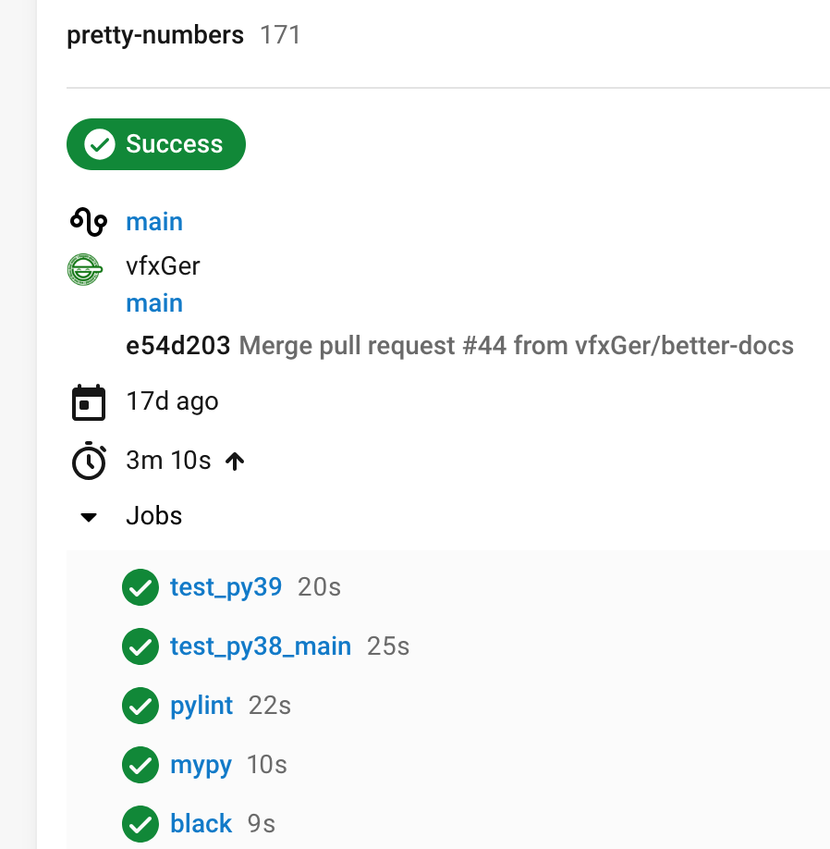Open the test_py39 job
Image resolution: width=830 pixels, height=849 pixels.
click(x=226, y=587)
